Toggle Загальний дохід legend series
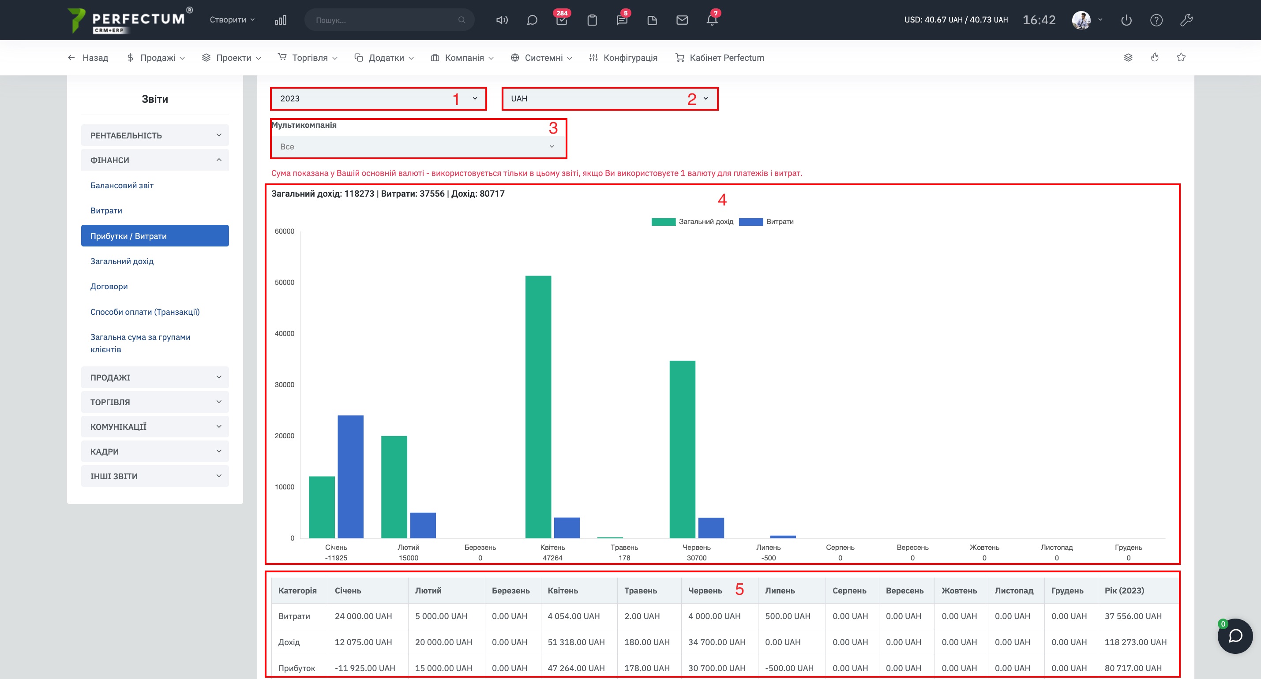The image size is (1261, 679). tap(693, 222)
